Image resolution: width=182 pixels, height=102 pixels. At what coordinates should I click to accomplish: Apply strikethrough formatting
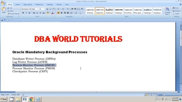click(x=34, y=13)
